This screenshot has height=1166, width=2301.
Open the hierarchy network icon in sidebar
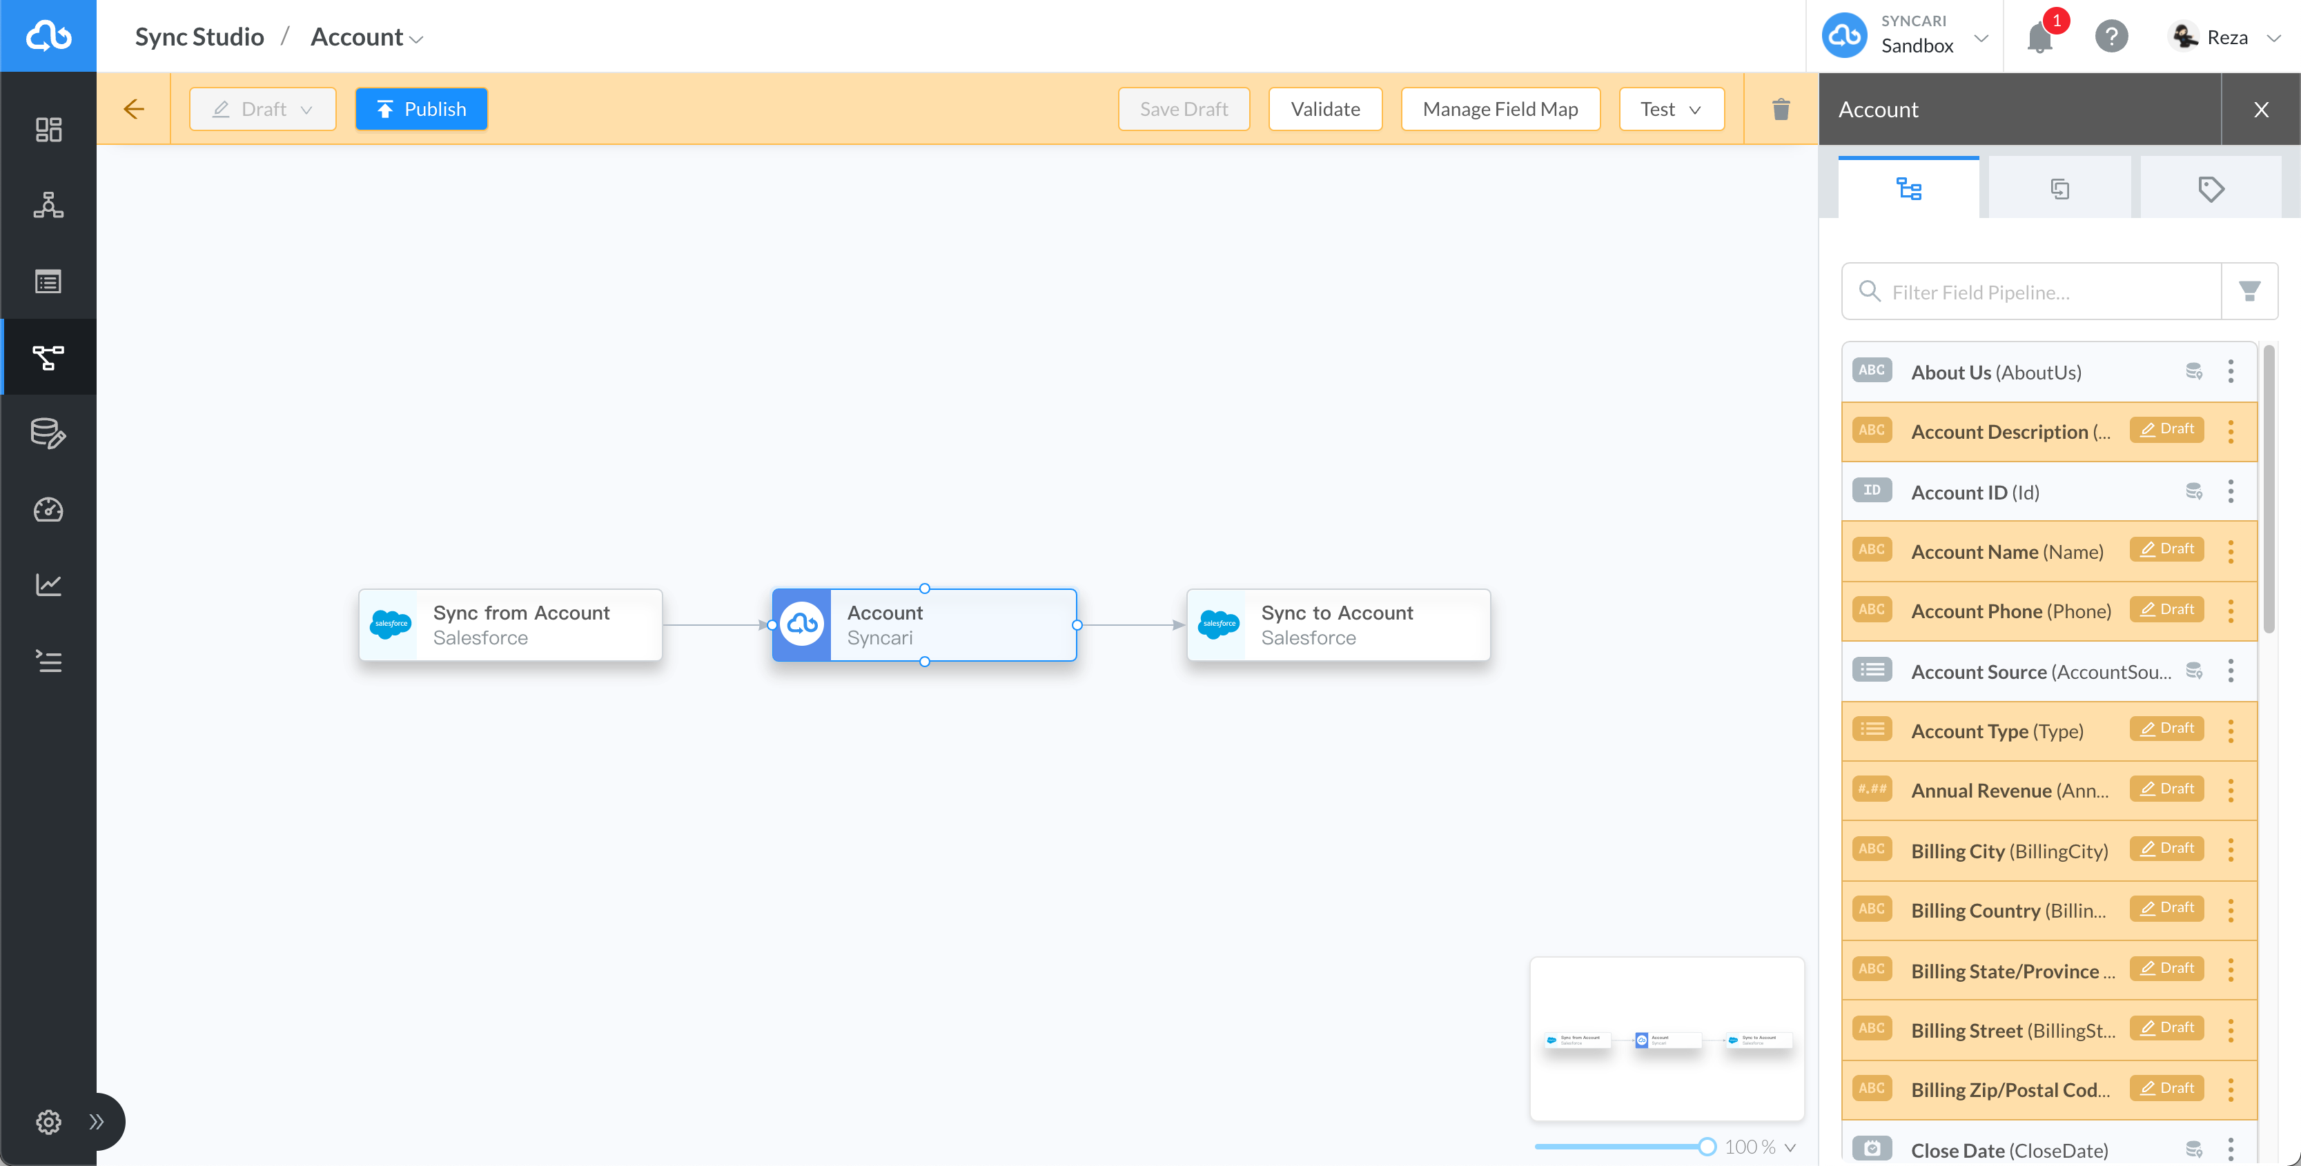tap(48, 206)
